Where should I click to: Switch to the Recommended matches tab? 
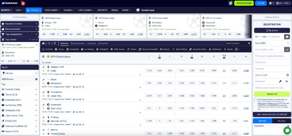click(78, 43)
